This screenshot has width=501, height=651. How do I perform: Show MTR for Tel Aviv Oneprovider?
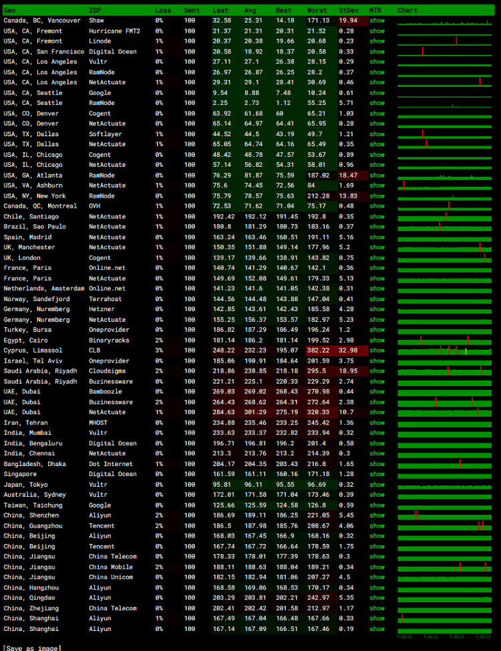pyautogui.click(x=377, y=361)
